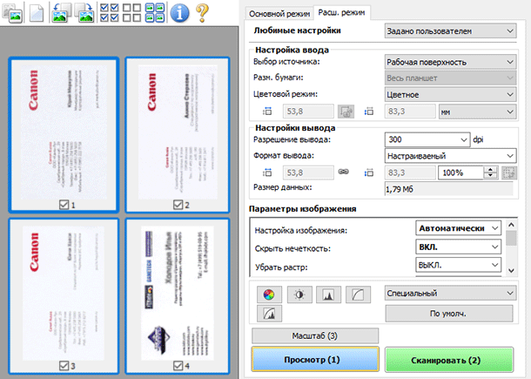Open Скрыть нечеткость ВКЛ. dropdown
Screen dimensions: 531x379
coord(458,247)
